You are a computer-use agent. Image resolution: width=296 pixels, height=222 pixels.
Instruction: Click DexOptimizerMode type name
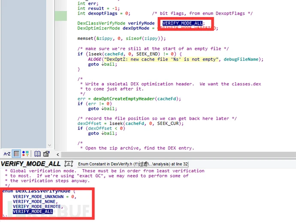pos(99,28)
